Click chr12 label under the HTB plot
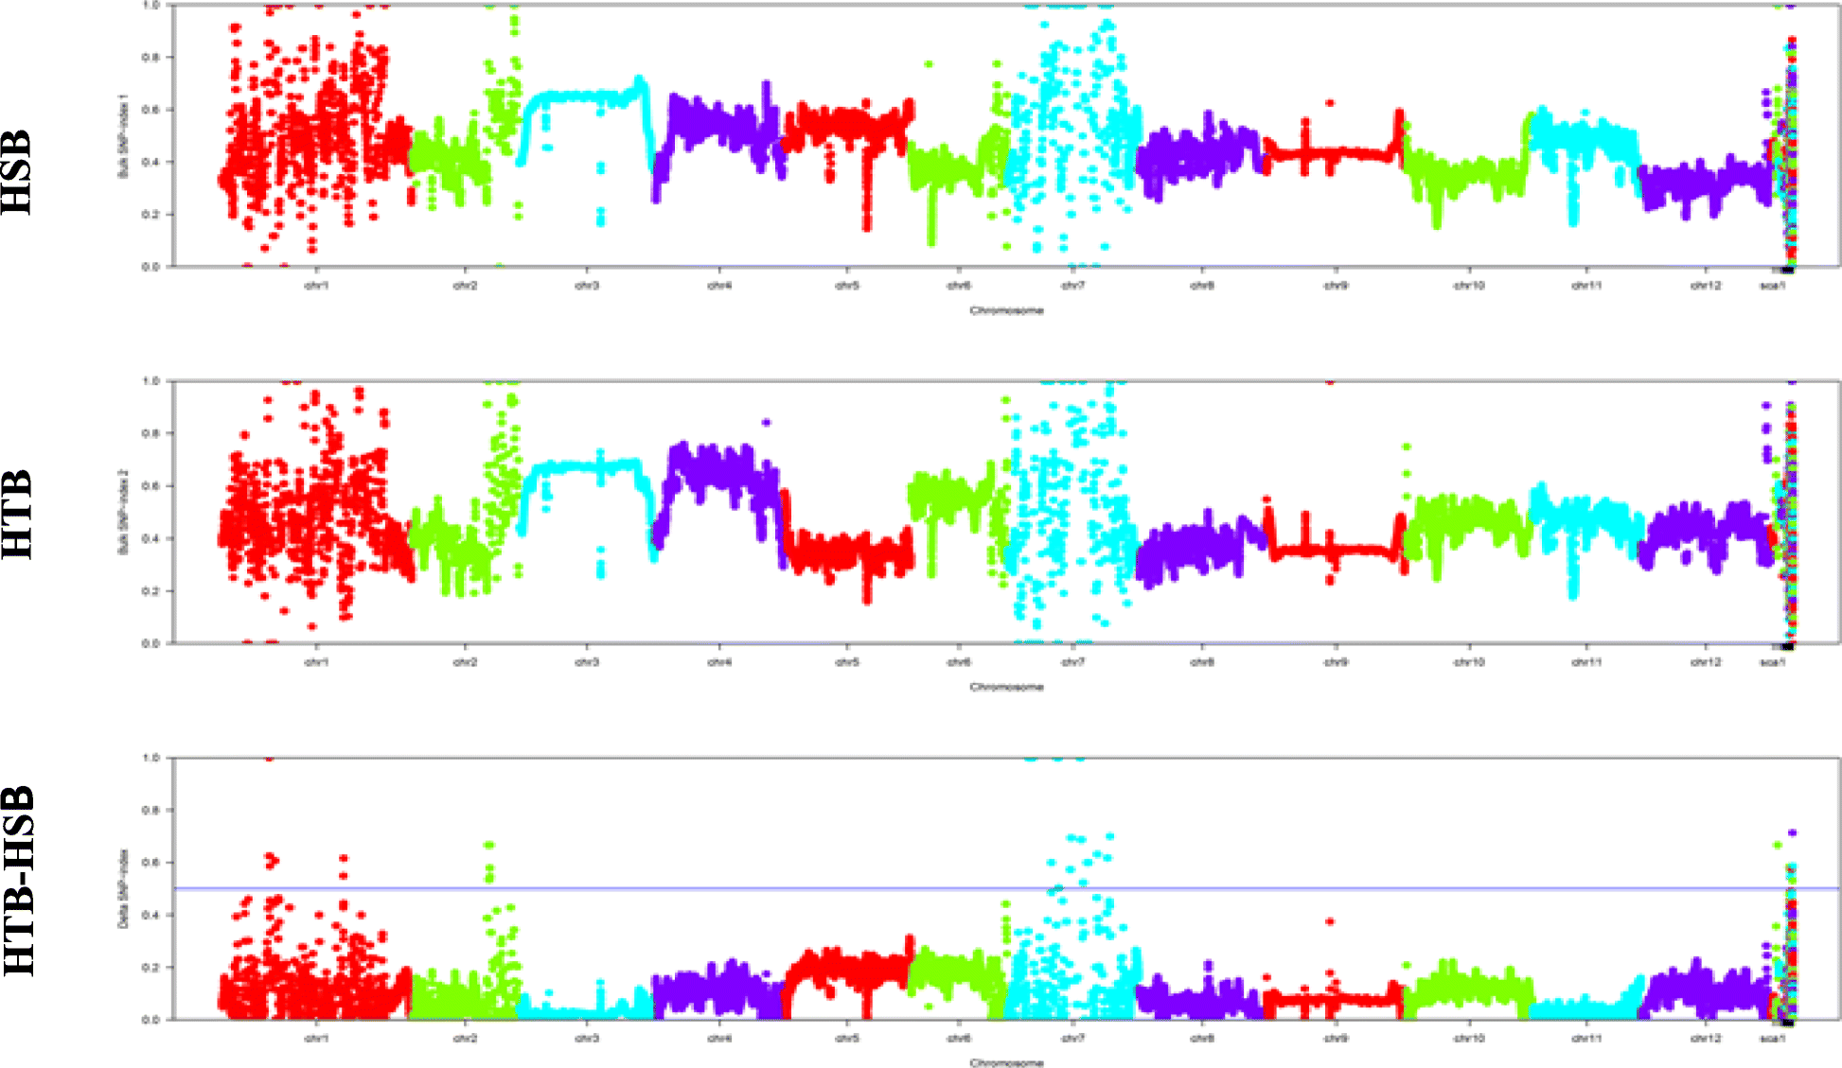The width and height of the screenshot is (1842, 1068). (1706, 662)
